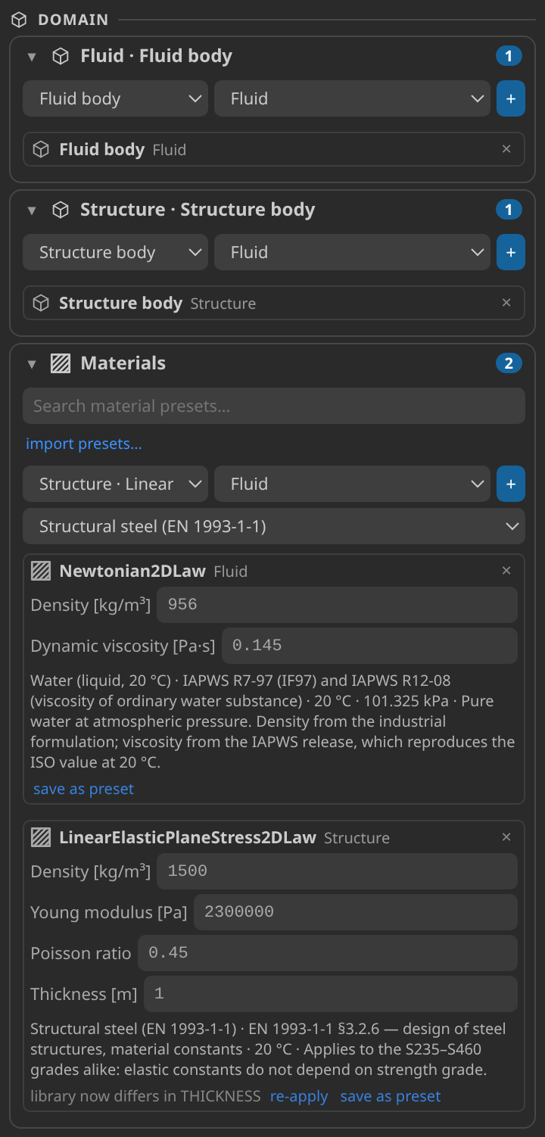Click hatched icon beside LinearElasticPlaneStress2DLaw
This screenshot has height=1137, width=545.
click(41, 837)
